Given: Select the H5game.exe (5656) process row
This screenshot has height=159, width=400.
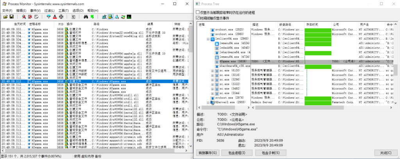Looking at the screenshot, I should (x=295, y=61).
